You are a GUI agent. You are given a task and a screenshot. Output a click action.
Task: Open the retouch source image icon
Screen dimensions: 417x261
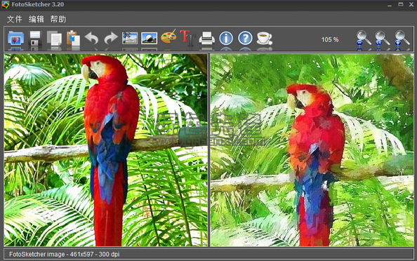(x=130, y=38)
